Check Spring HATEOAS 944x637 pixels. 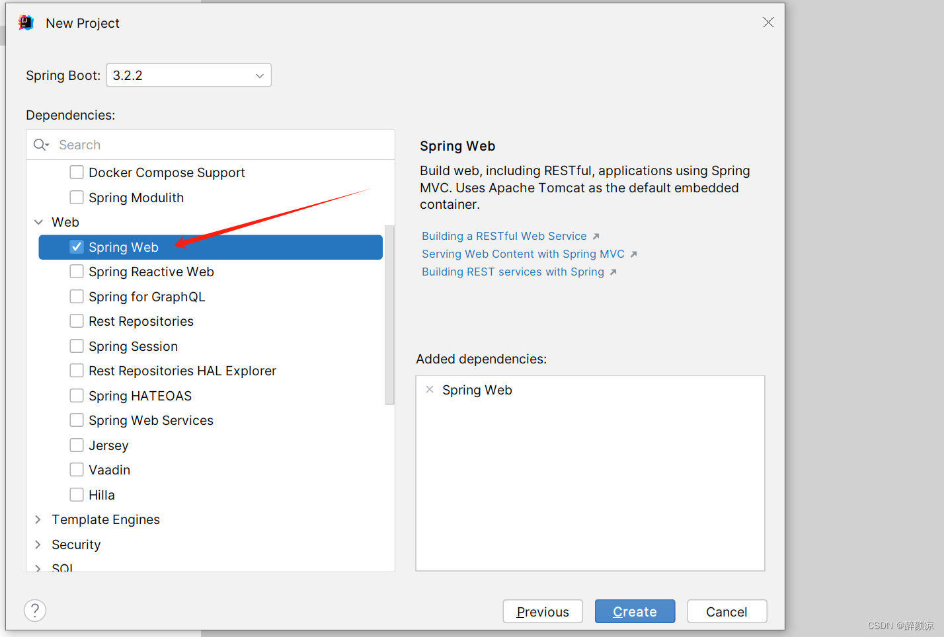[x=77, y=396]
